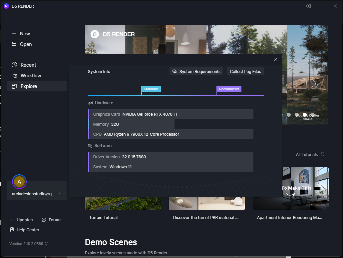Expand the arcindesignstudio account chevron
This screenshot has height=258, width=343.
[x=59, y=194]
